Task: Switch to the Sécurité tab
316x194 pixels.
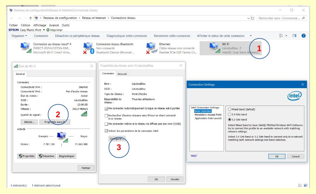Action: (x=122, y=74)
